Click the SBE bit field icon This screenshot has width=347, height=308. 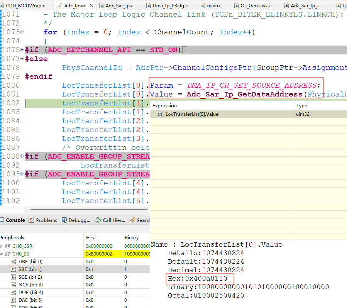14,269
